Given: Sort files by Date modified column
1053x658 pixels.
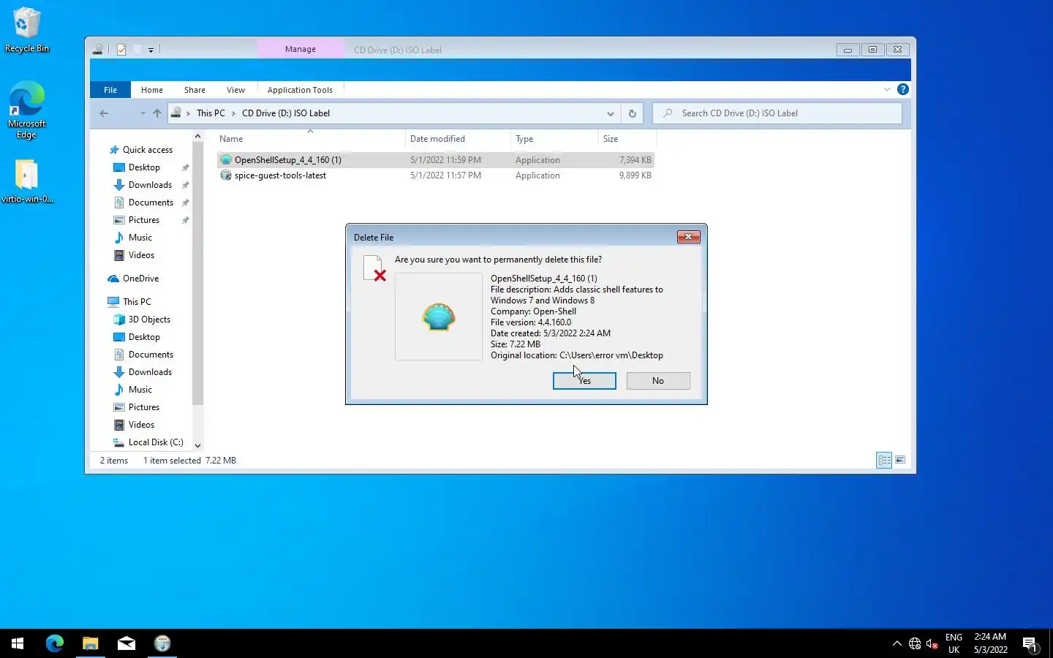Looking at the screenshot, I should click(458, 139).
